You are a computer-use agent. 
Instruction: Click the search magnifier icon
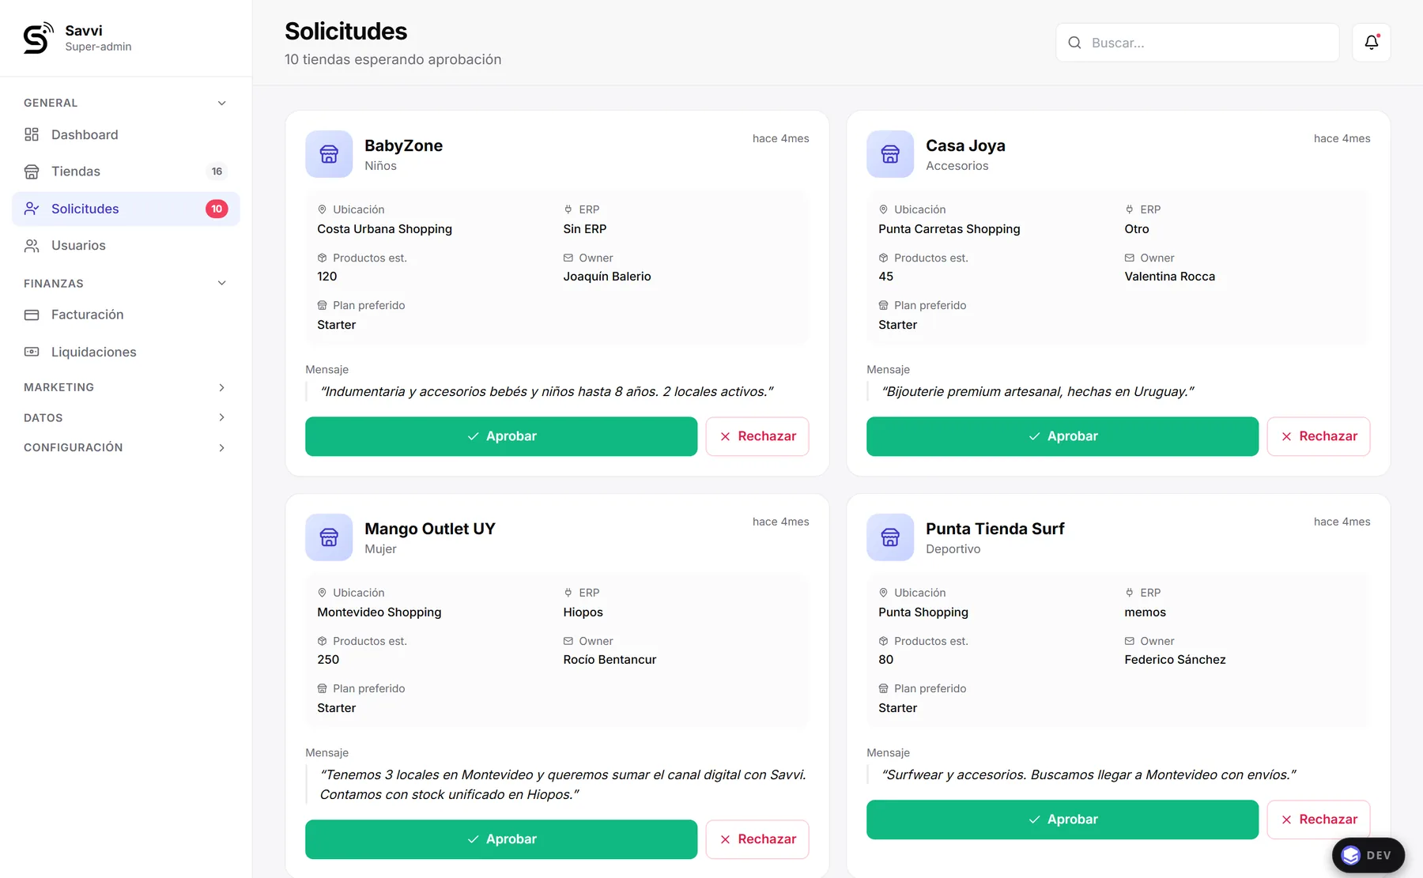point(1074,43)
